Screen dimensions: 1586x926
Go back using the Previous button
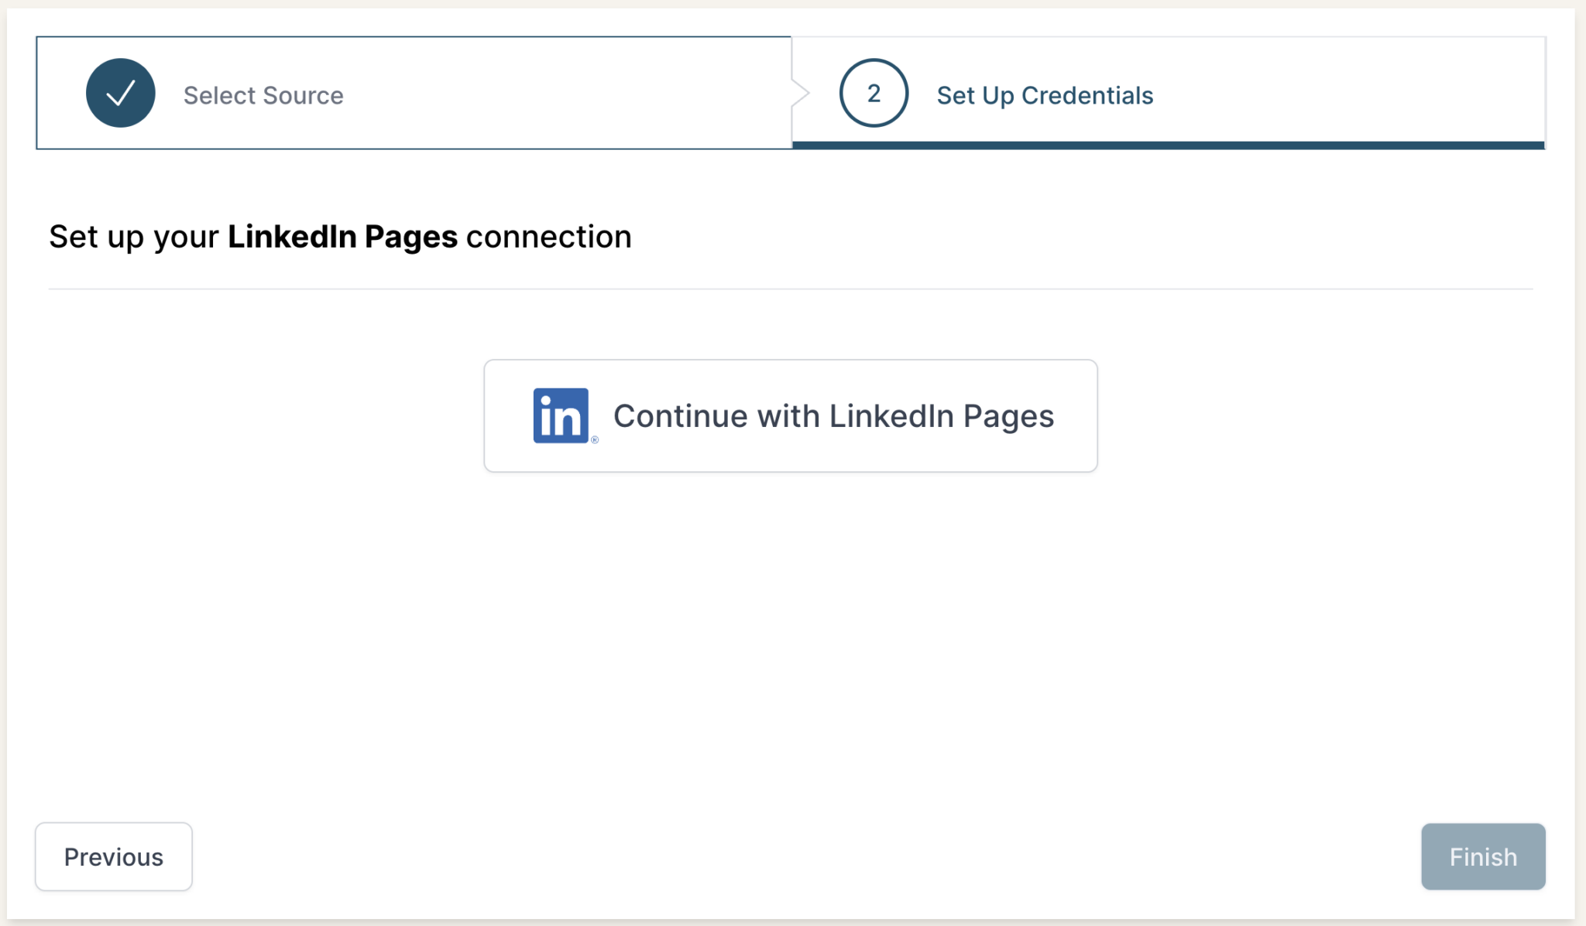click(113, 856)
